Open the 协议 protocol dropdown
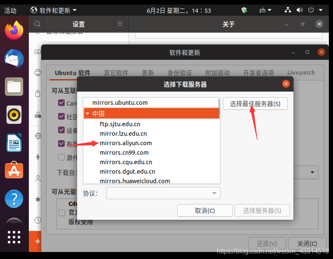Viewport: 333px width, 259px height. [x=163, y=193]
